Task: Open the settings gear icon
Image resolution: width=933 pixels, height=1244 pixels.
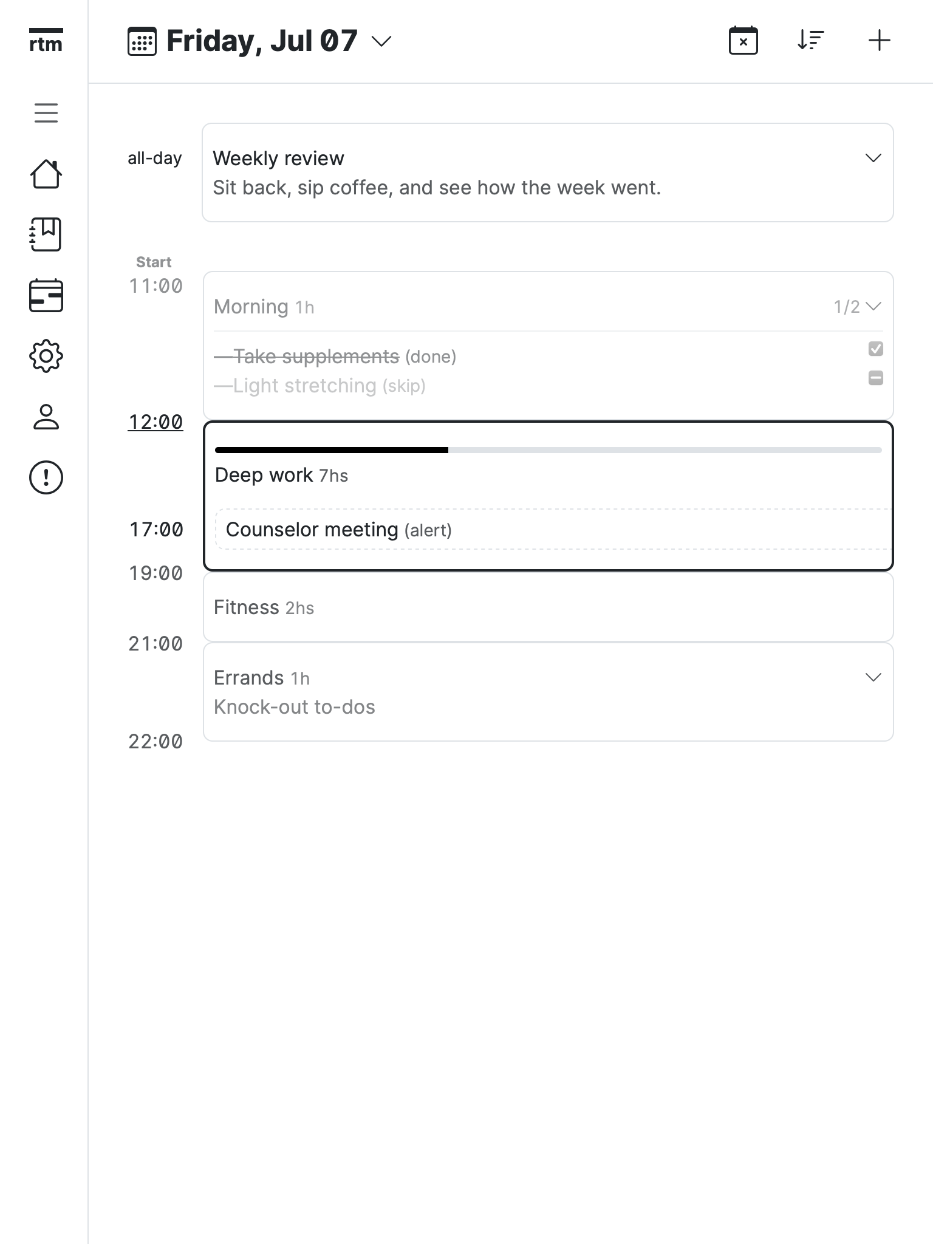Action: 46,356
